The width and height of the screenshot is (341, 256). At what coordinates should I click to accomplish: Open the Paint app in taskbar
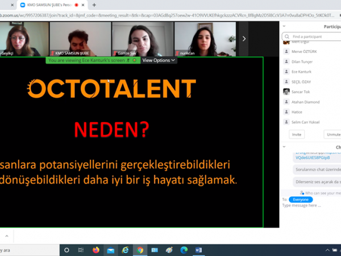169,250
